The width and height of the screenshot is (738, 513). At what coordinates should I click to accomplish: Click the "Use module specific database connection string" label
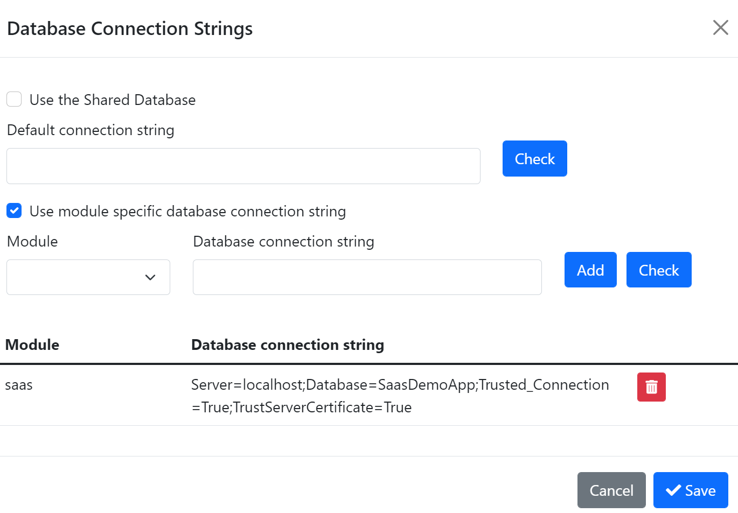pos(187,212)
